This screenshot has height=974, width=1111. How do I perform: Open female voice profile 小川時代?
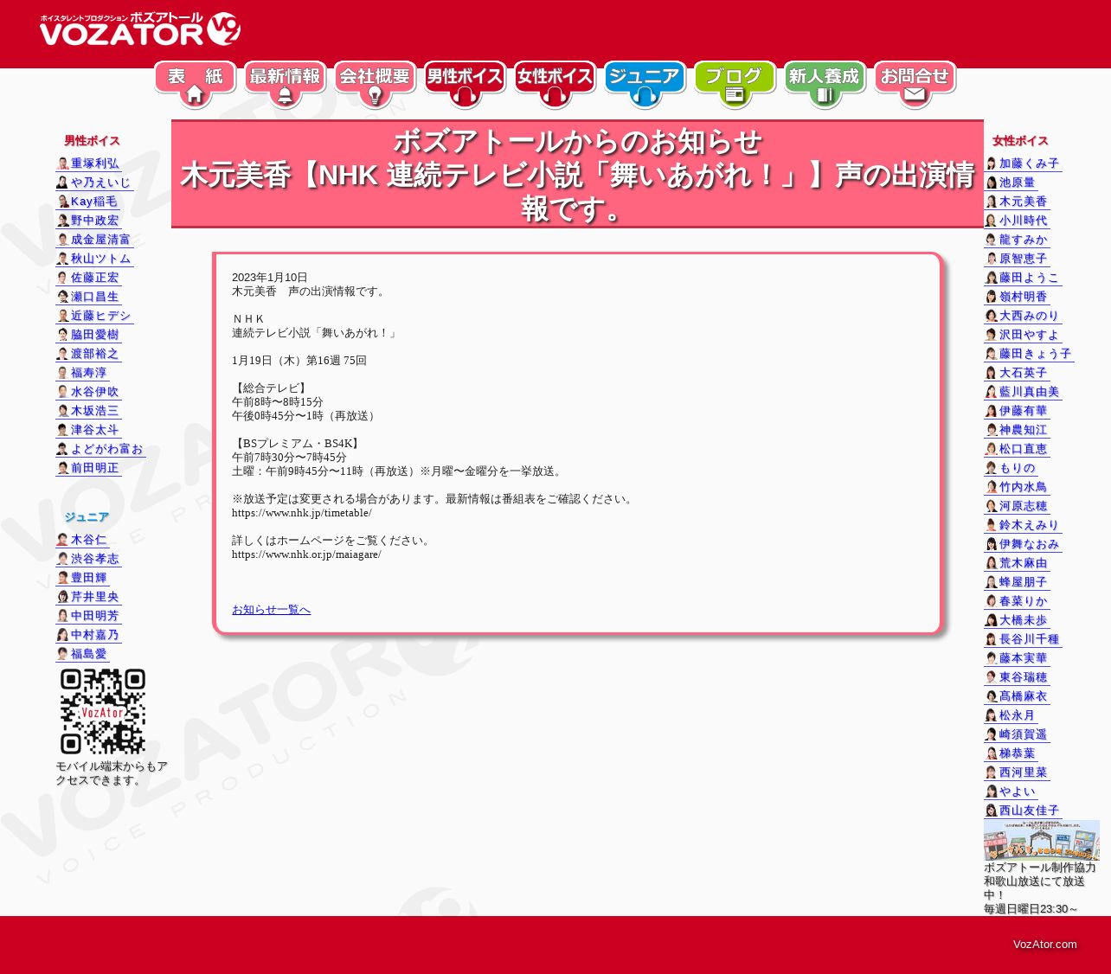(x=1017, y=221)
